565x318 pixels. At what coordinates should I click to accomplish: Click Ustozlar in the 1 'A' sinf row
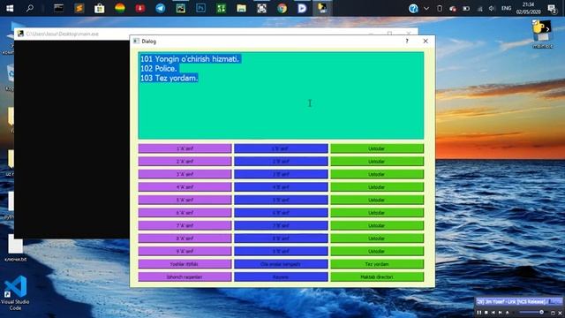[377, 148]
